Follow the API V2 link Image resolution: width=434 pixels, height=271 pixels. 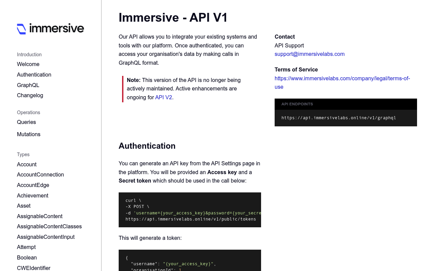(x=163, y=97)
